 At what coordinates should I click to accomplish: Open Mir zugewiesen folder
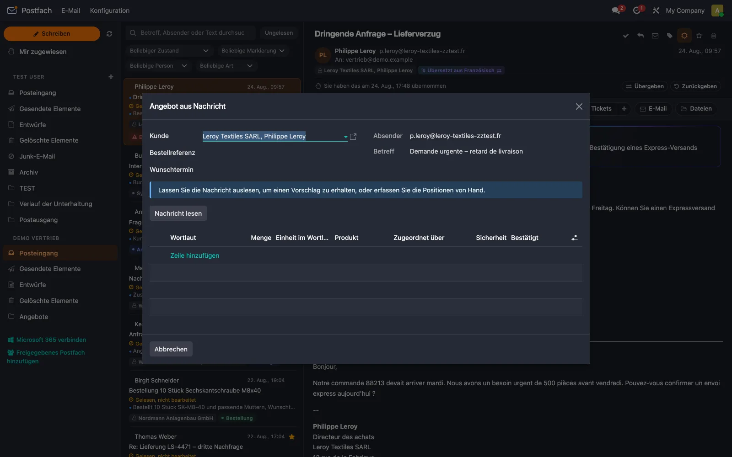(43, 52)
